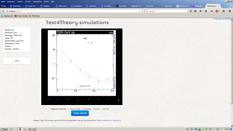Open the Chronik menu

[28, 1]
